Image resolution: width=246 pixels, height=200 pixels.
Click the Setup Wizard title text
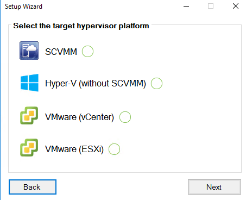(23, 7)
